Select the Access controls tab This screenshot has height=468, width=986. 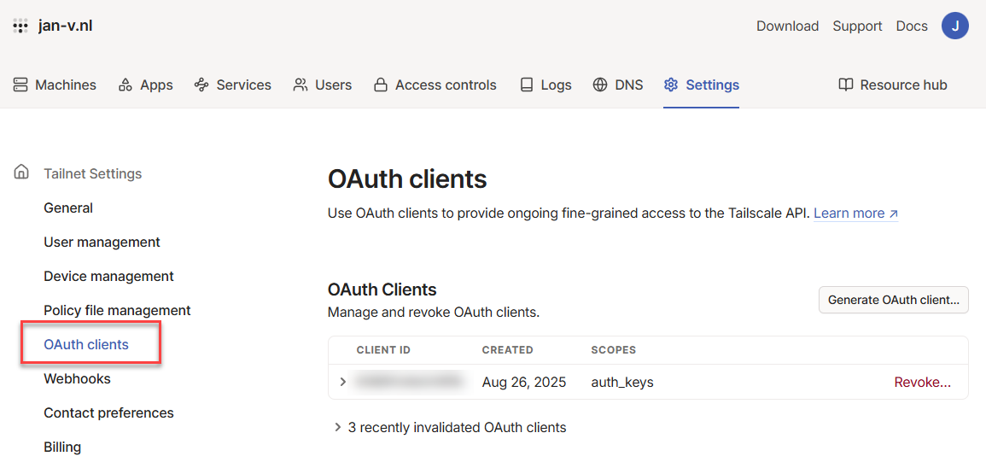[435, 85]
